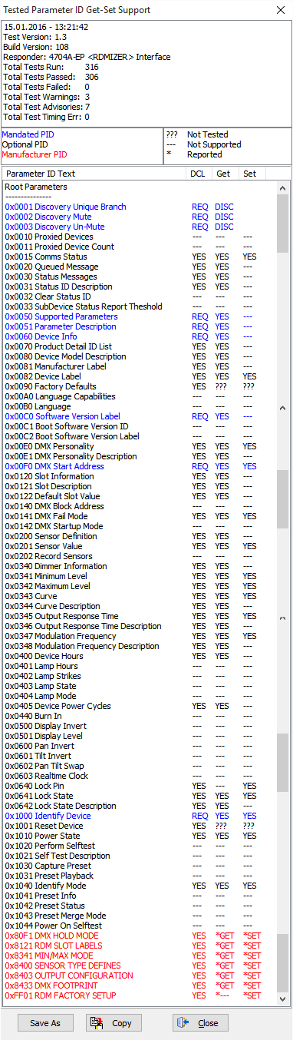Select the 0x1000 Identify Device row
This screenshot has width=293, height=1040.
coord(139,816)
